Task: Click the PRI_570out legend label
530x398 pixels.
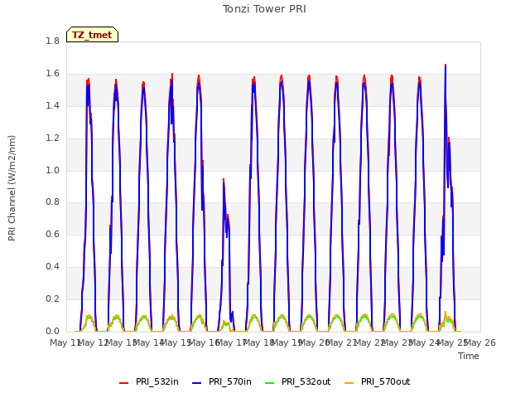Action: (x=385, y=381)
